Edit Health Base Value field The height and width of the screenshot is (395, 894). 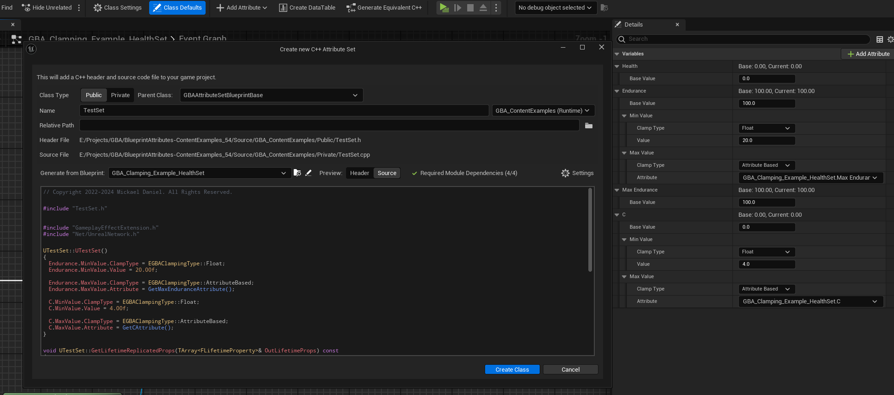(767, 79)
